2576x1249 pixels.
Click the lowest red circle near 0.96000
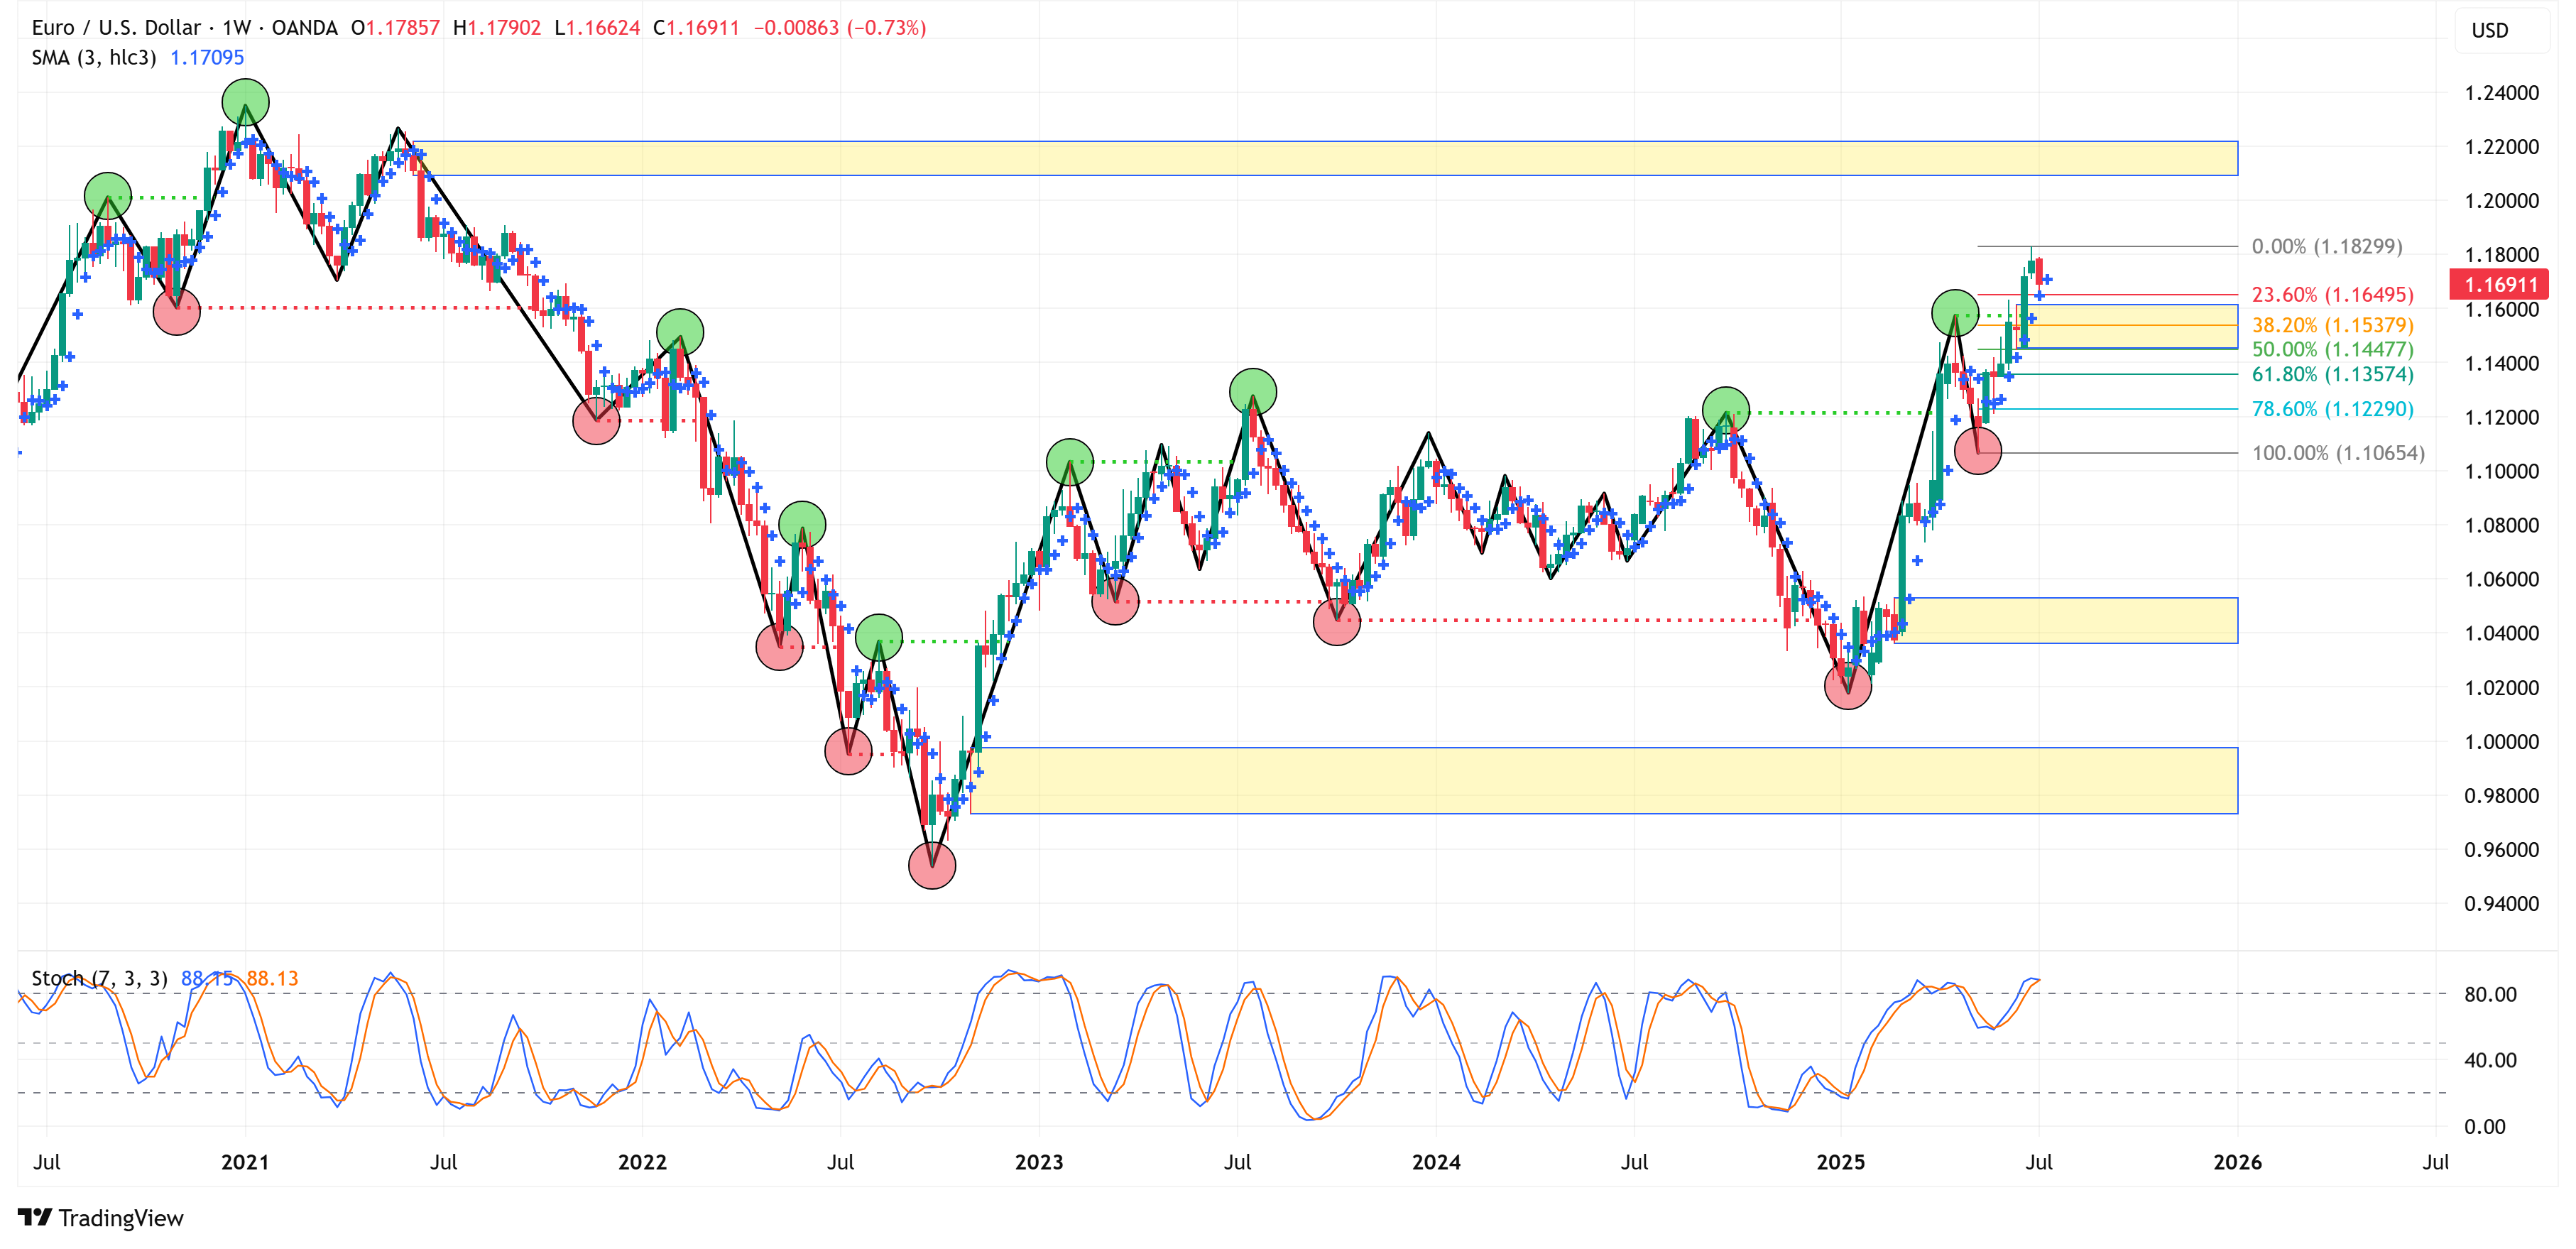pos(931,865)
